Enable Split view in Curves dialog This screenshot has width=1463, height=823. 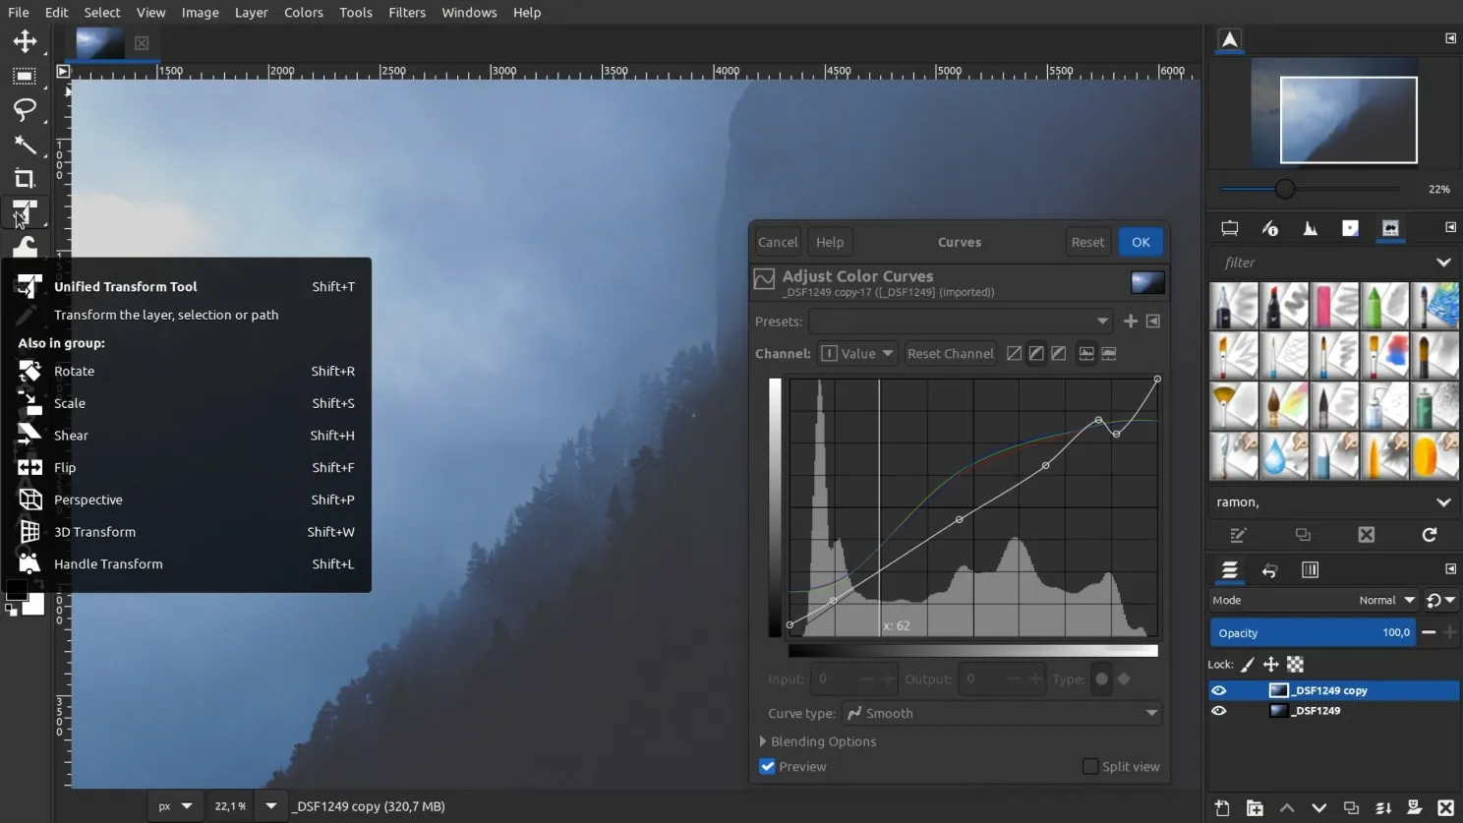click(x=1090, y=766)
